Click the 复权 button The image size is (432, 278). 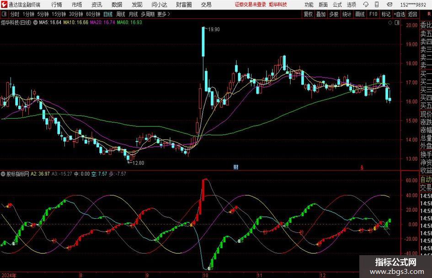tap(308, 14)
